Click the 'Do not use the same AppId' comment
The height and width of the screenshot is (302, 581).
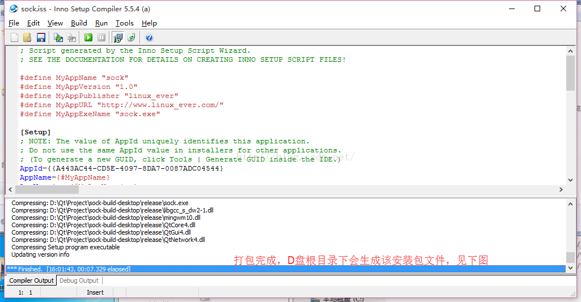[x=180, y=151]
